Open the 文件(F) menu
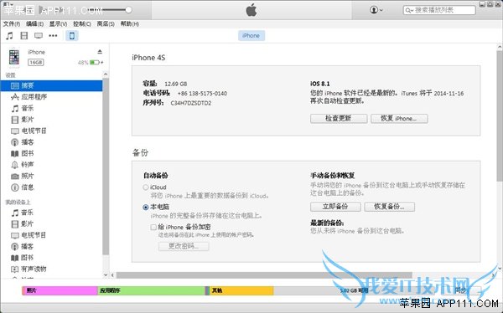503x313 pixels. click(x=12, y=24)
